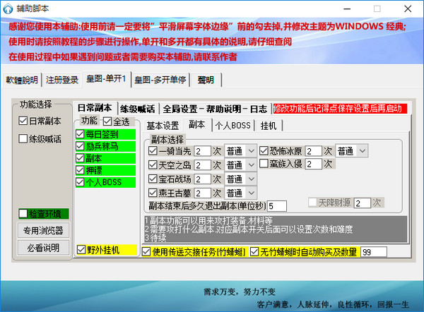Select the 日常副本 inner tab
The image size is (424, 312).
pyautogui.click(x=95, y=108)
